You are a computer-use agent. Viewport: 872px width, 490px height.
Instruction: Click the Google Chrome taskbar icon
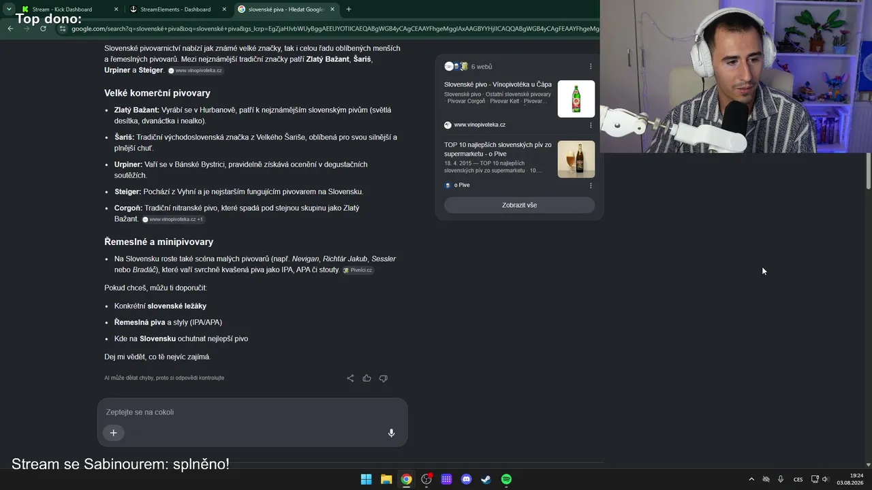(406, 479)
